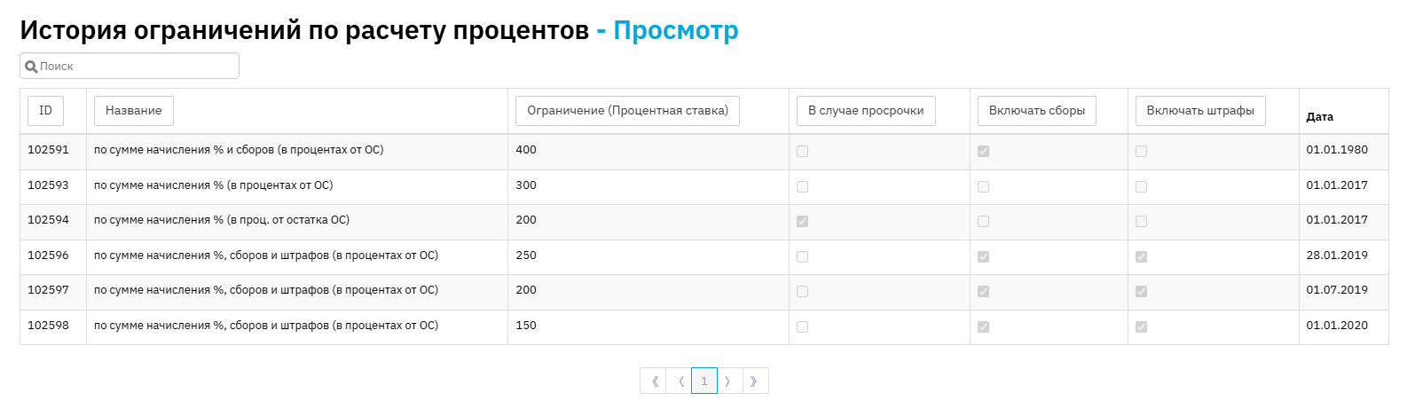Go to the first page arrow icon
The image size is (1407, 409).
coord(654,381)
